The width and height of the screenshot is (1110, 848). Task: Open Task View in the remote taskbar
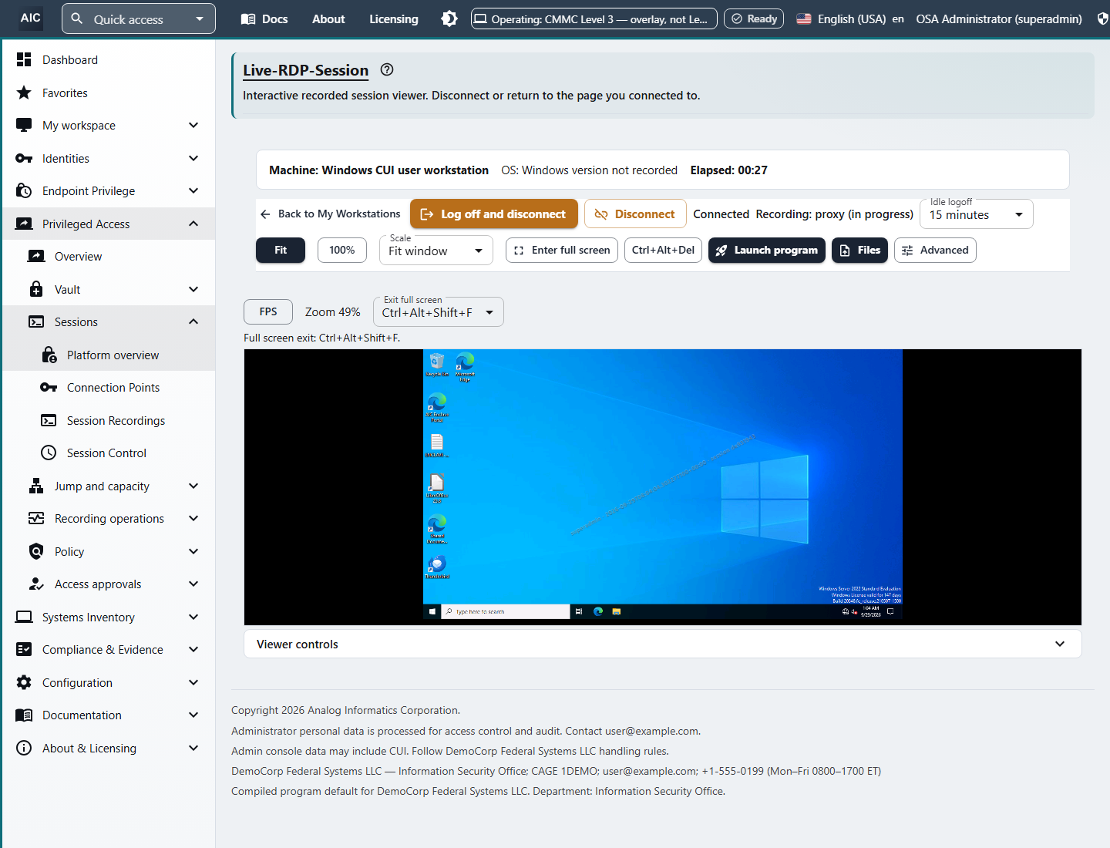coord(579,611)
